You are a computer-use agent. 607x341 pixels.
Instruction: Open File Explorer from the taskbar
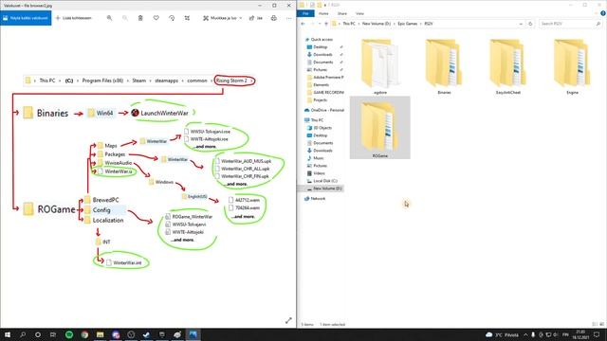point(100,334)
